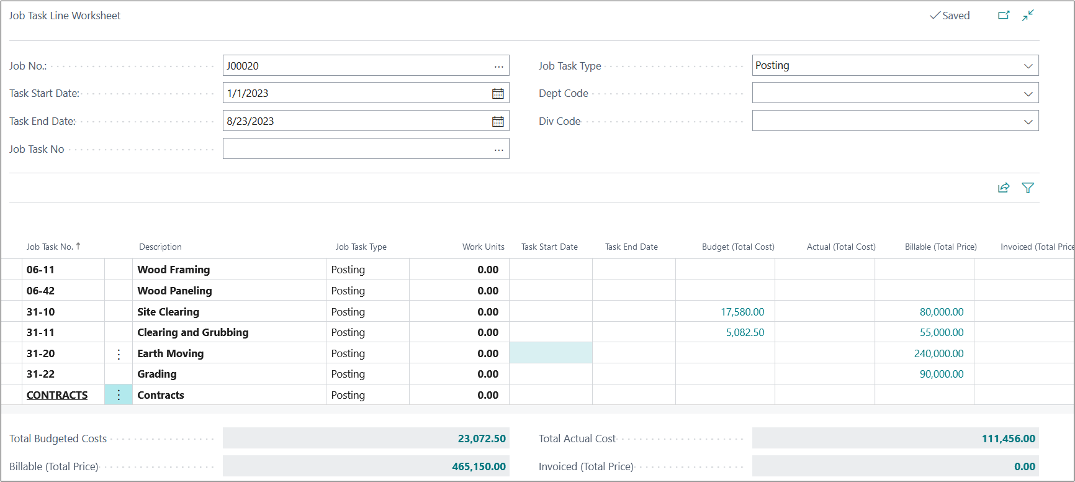Expand the Job Task Type dropdown

(1028, 66)
